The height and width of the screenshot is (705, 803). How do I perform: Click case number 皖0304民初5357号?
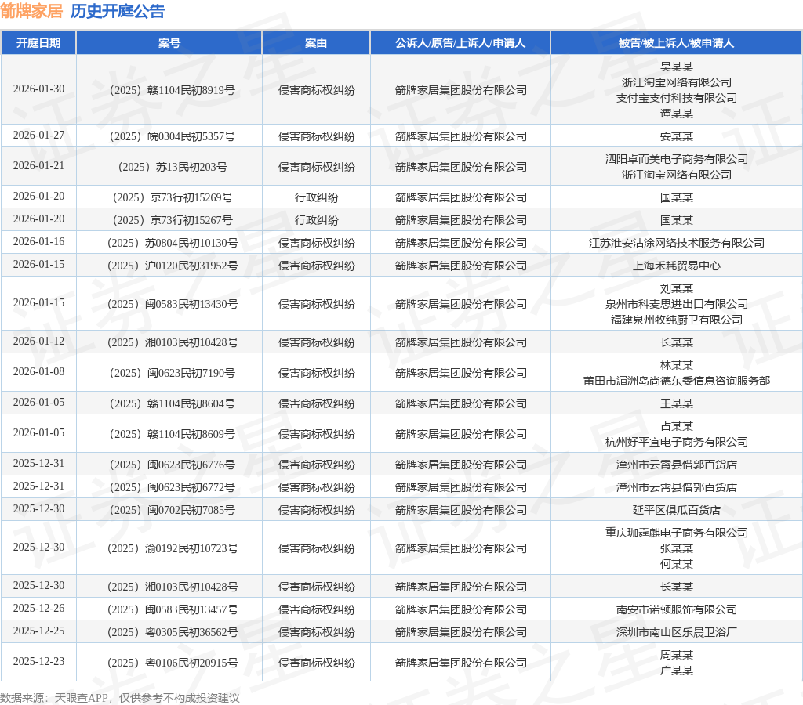172,136
